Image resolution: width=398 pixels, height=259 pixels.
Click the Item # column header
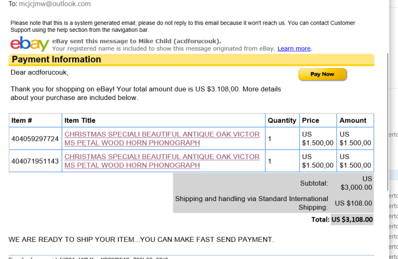click(x=35, y=120)
